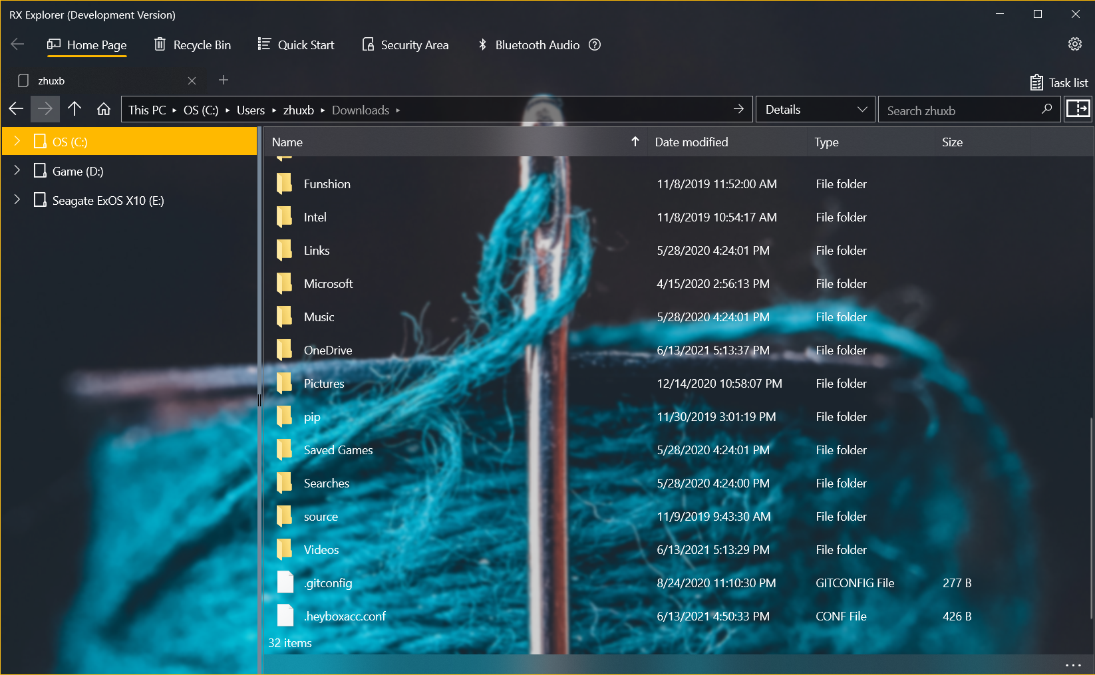1095x675 pixels.
Task: Click the Bluetooth Audio help icon
Action: 595,45
